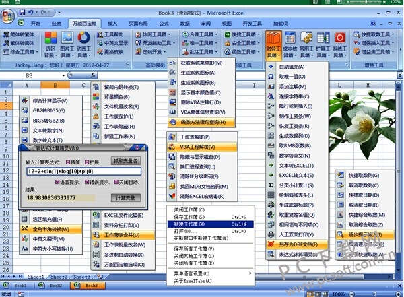Click 更换皮肤 skin changer
Viewport: 404px width, 297px height.
[110, 52]
